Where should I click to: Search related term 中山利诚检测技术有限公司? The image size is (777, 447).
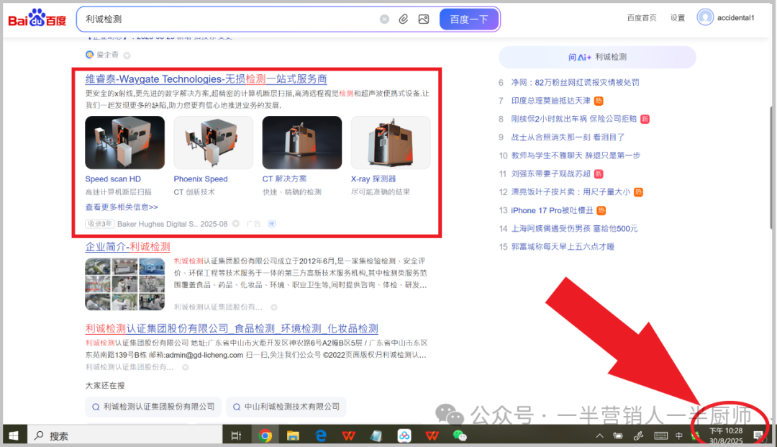tap(286, 407)
